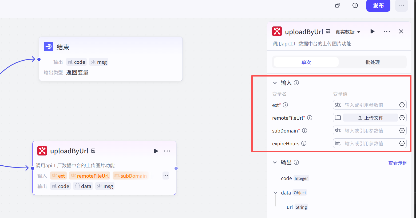Open more options on uploadByUrl canvas node
Viewport: 416px width, 218px height.
tap(167, 151)
